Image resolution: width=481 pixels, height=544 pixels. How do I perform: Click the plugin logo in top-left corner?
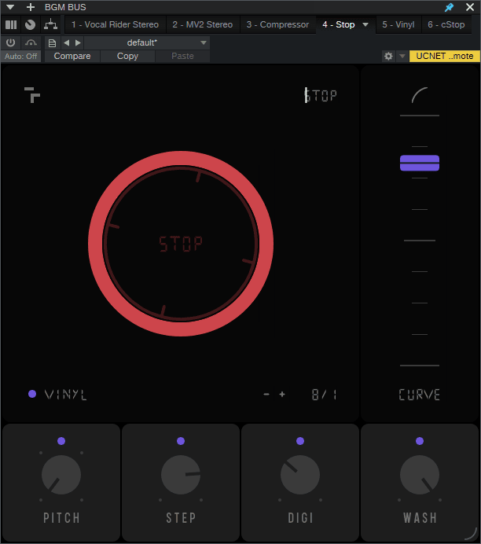(32, 95)
